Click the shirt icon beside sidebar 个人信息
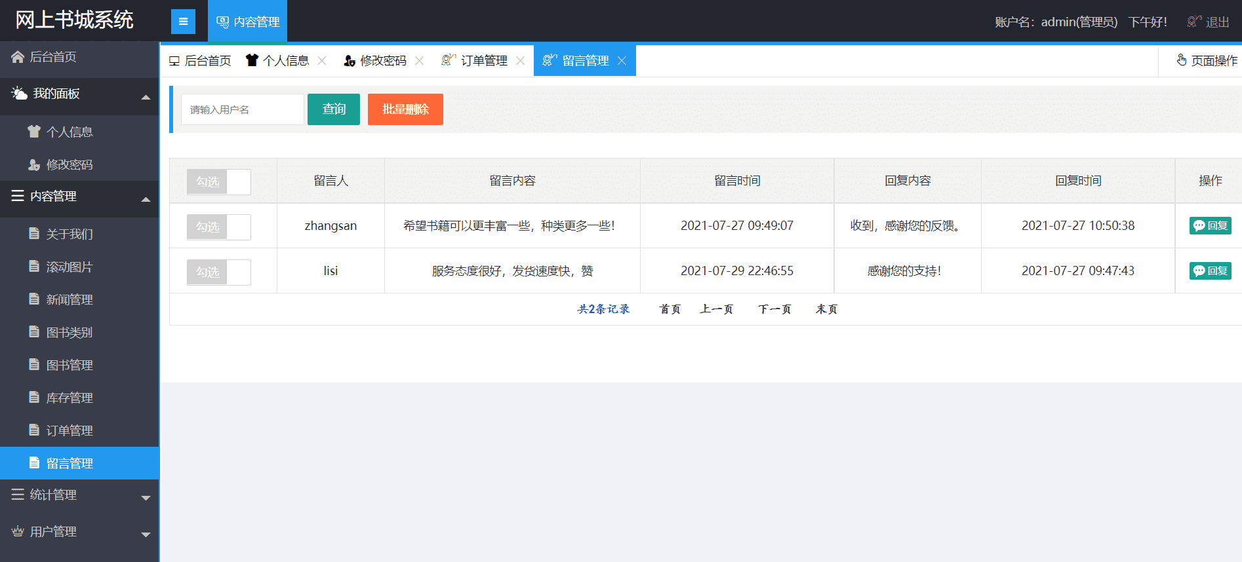1242x562 pixels. [34, 132]
